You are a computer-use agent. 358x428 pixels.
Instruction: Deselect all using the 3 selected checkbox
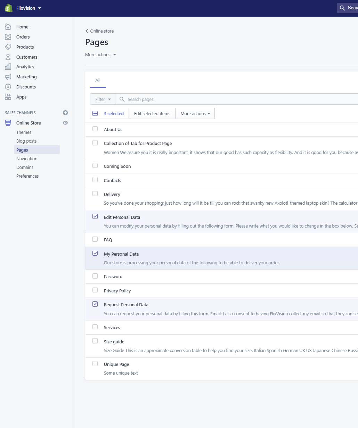click(95, 113)
